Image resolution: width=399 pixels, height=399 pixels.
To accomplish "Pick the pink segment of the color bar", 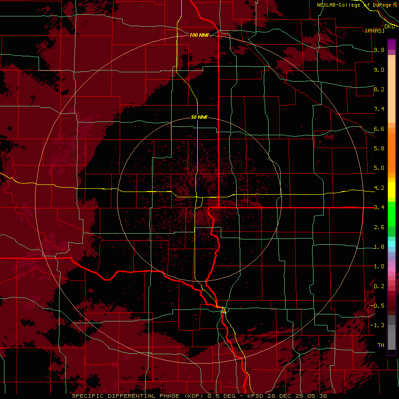I will pyautogui.click(x=391, y=269).
